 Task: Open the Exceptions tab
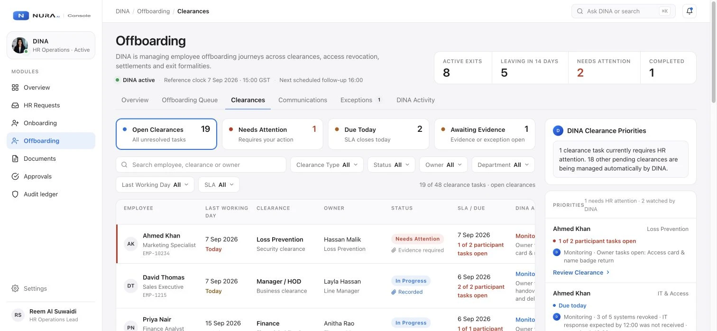(361, 100)
